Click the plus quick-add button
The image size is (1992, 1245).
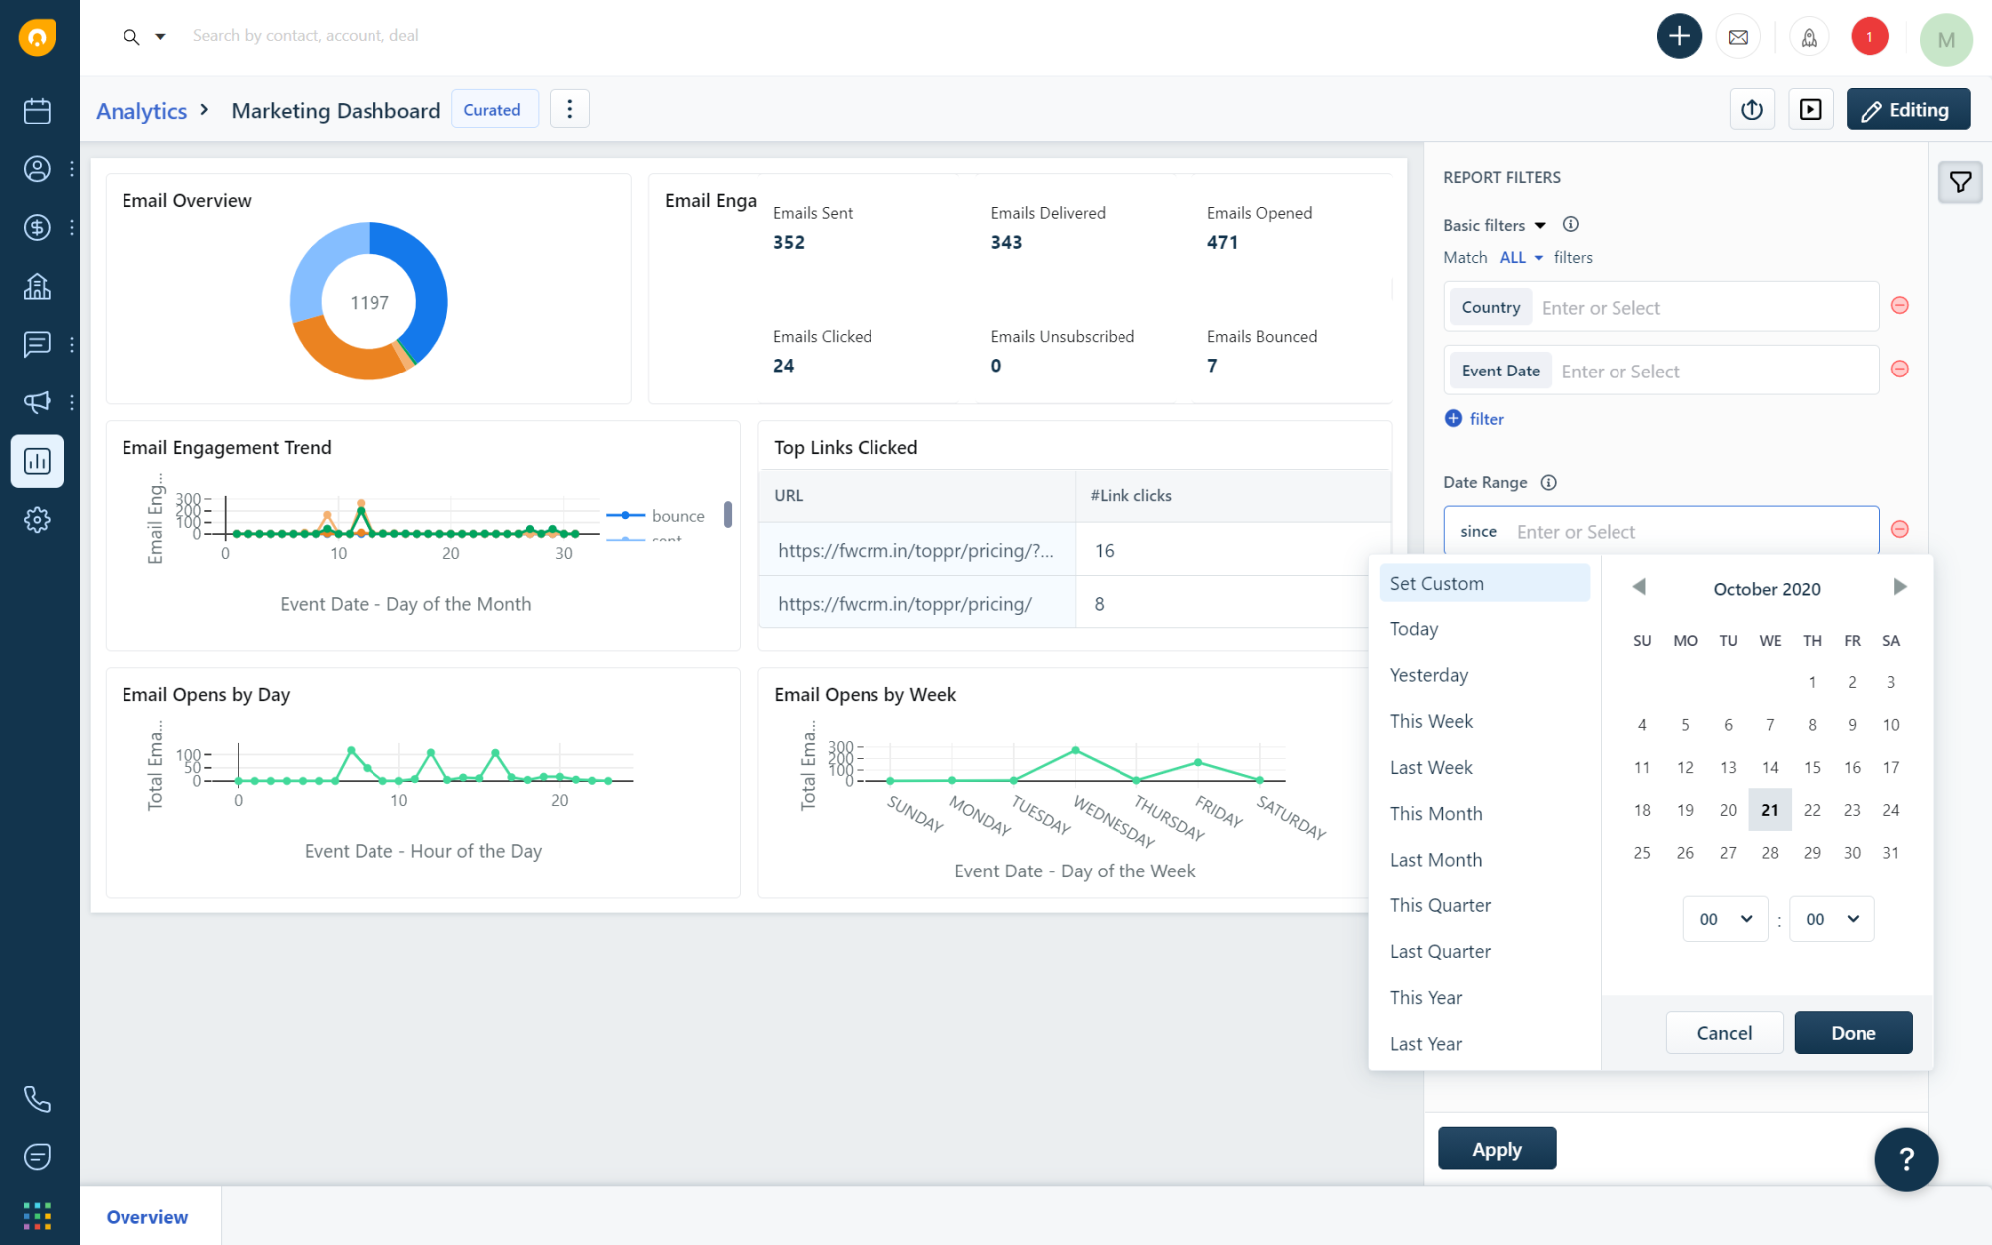(x=1679, y=37)
